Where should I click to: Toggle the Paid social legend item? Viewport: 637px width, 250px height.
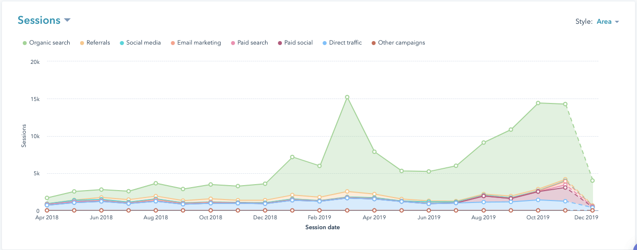(x=298, y=43)
